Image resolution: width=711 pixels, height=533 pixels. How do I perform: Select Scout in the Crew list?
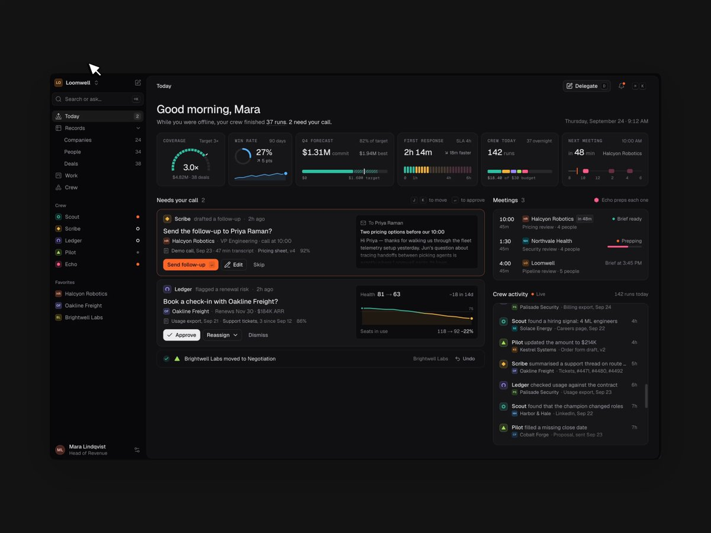(x=98, y=217)
